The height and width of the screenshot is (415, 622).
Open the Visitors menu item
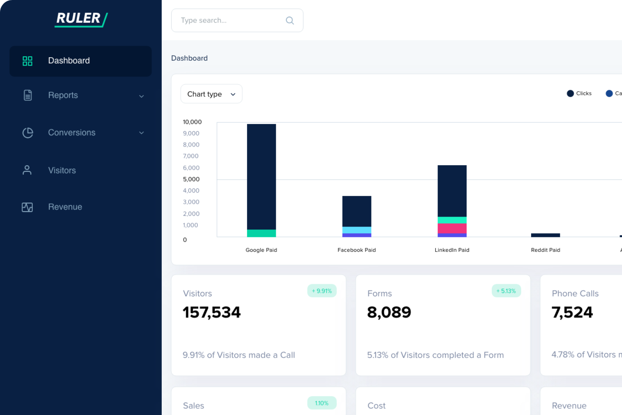pos(62,170)
